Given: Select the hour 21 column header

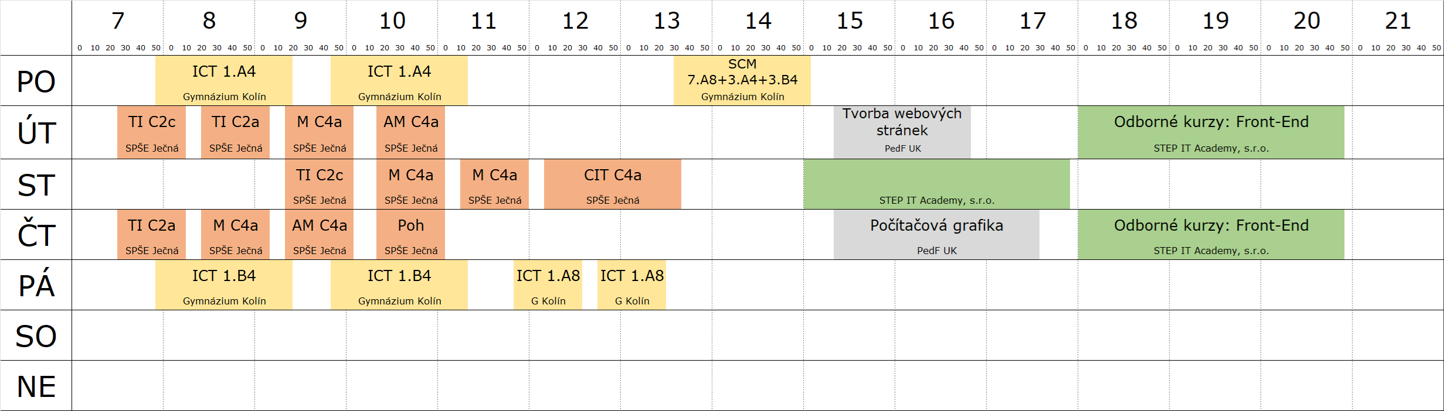Looking at the screenshot, I should pyautogui.click(x=1398, y=22).
